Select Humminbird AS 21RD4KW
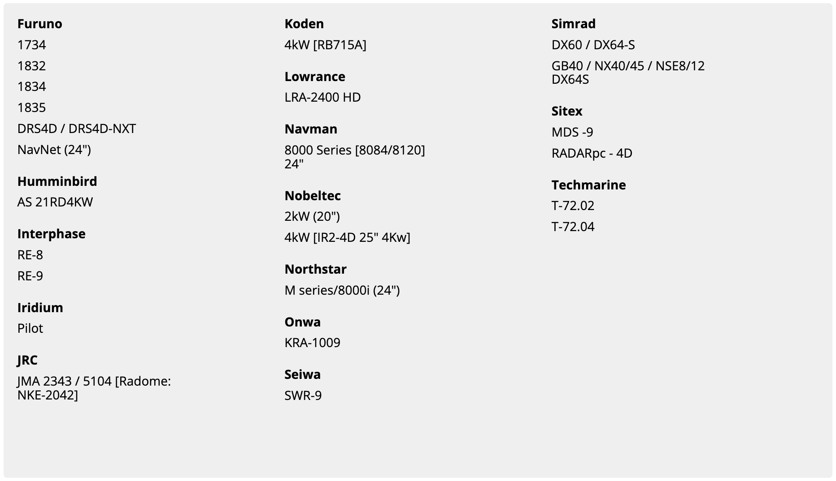This screenshot has width=836, height=481. coord(55,202)
